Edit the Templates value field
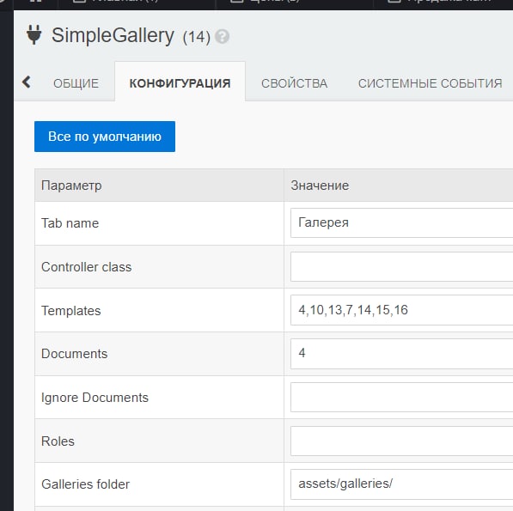513x511 pixels. (x=402, y=310)
